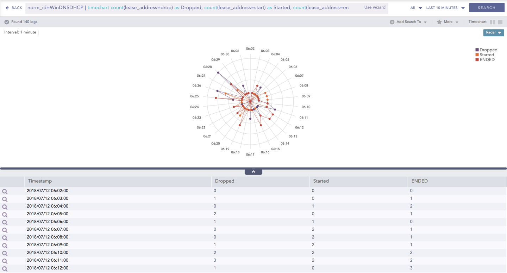Screen dimensions: 507x273
Task: Sort by the Timestamp column header
Action: coord(40,181)
